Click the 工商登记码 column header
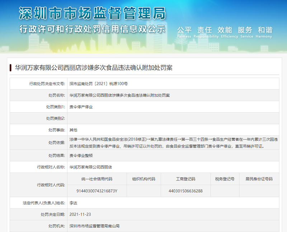 click(x=185, y=179)
